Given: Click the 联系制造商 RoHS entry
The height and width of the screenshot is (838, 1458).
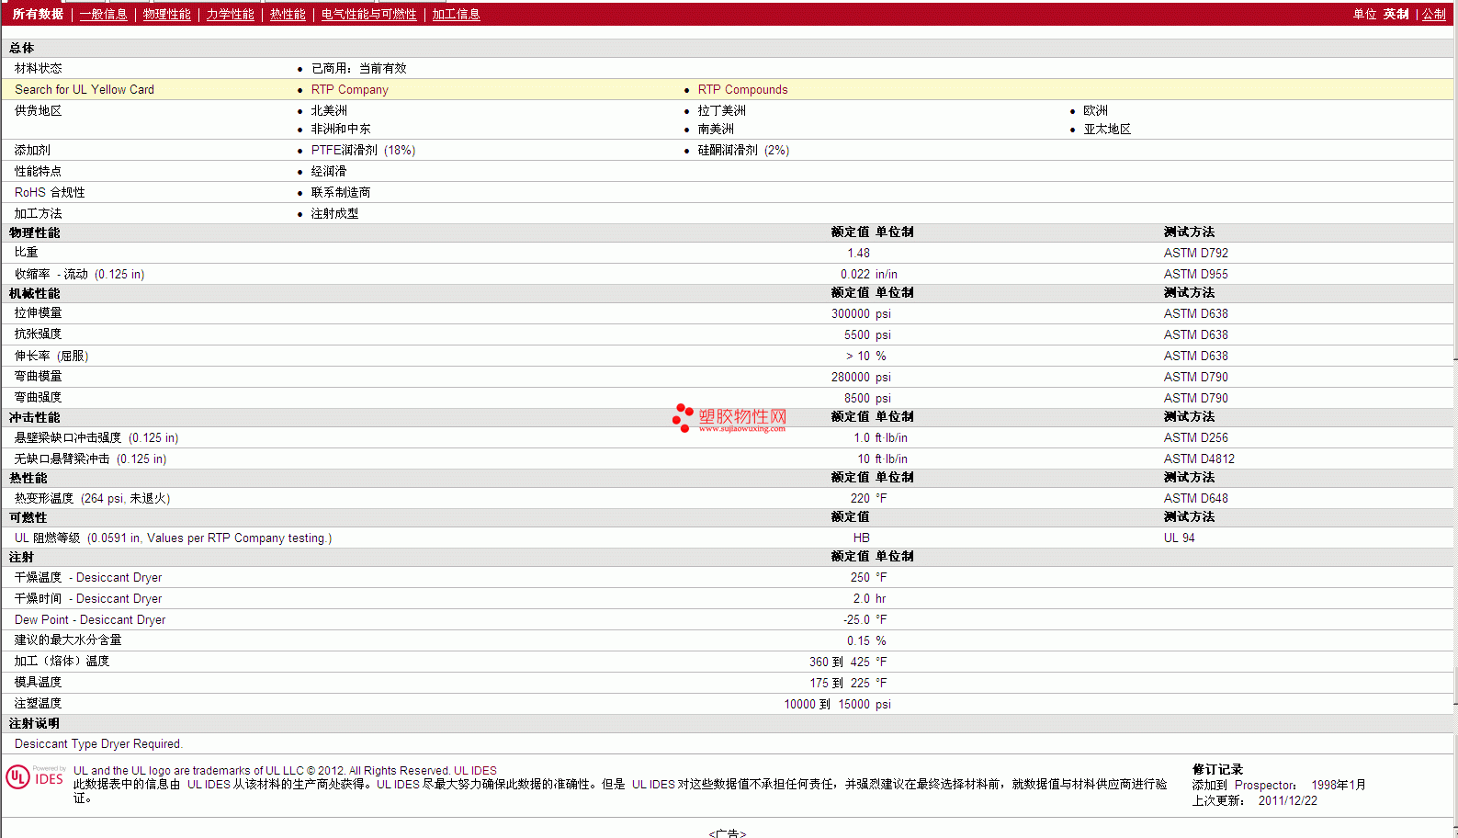Looking at the screenshot, I should point(340,193).
